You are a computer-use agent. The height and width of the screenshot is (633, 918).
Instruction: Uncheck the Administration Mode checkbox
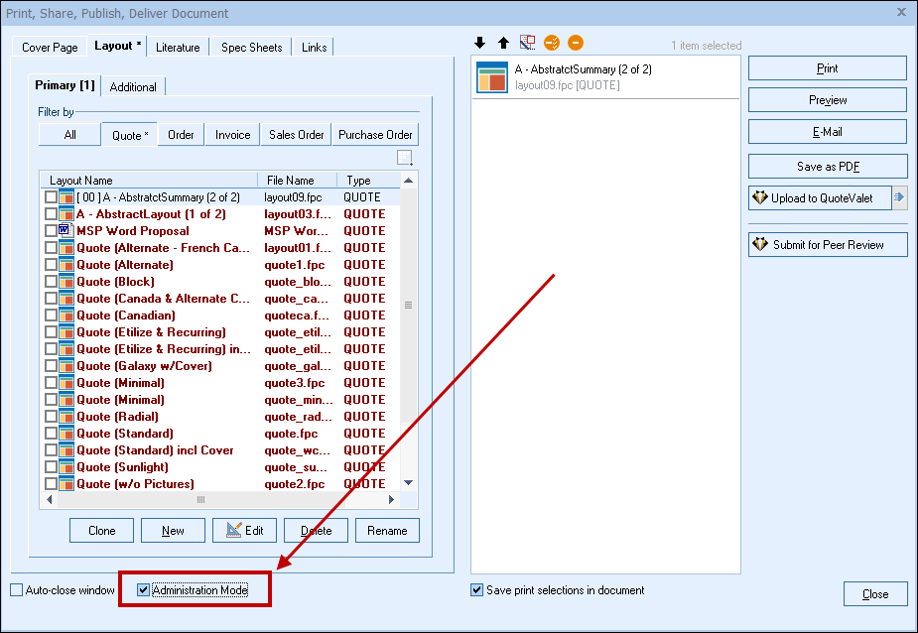coord(144,590)
